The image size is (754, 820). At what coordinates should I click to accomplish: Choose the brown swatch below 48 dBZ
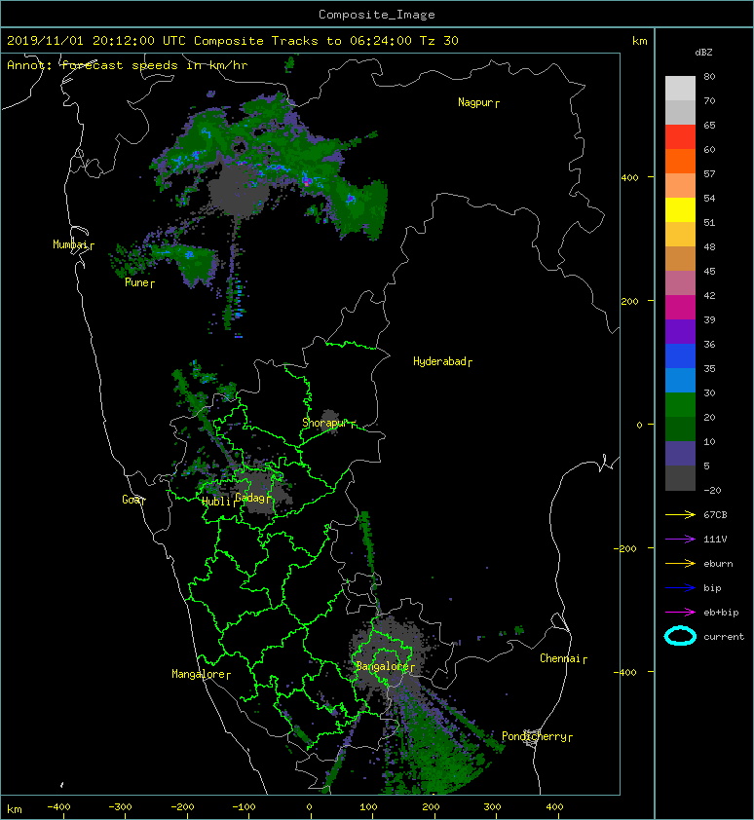click(x=680, y=258)
